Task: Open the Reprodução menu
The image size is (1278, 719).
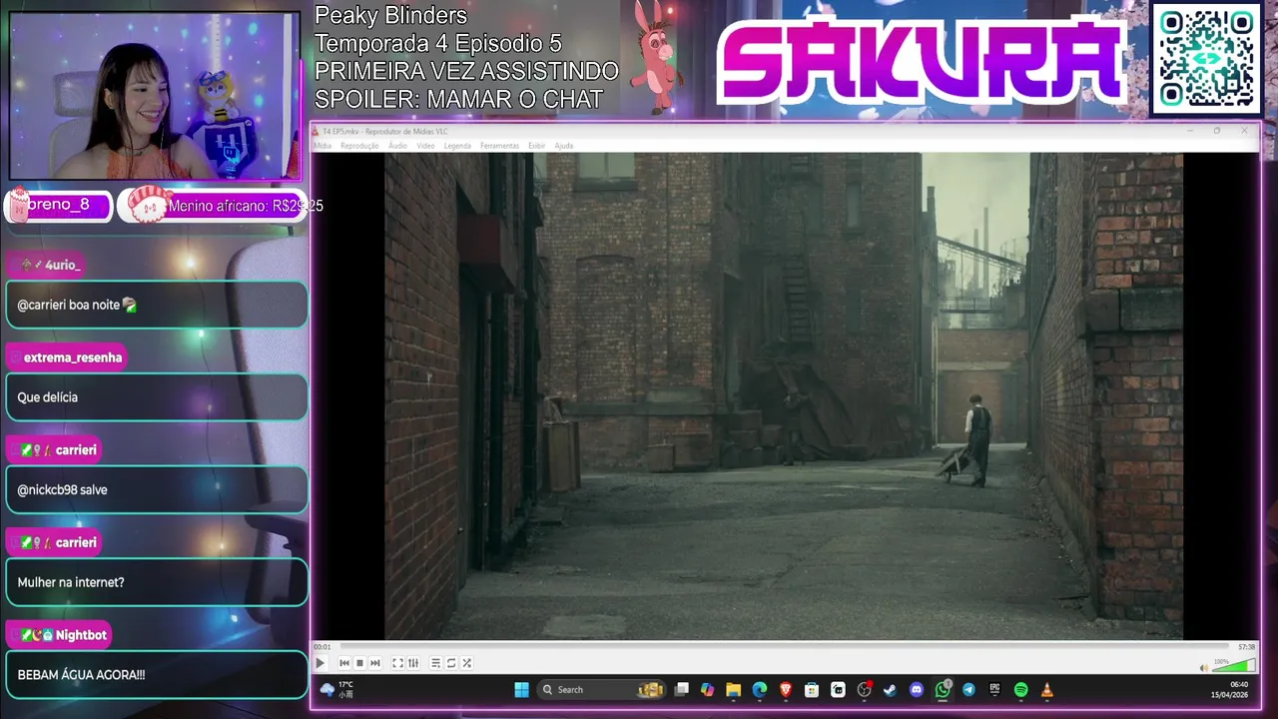Action: click(x=359, y=146)
